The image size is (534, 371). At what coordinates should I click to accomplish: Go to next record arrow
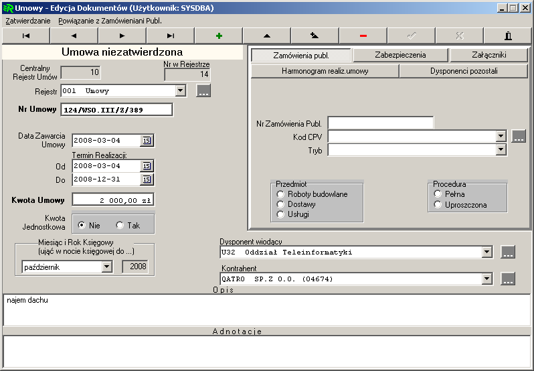tap(122, 35)
